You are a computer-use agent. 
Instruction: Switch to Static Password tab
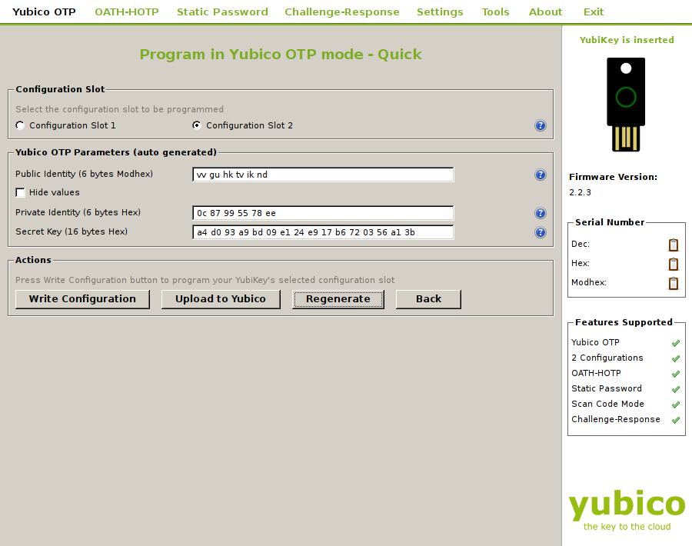(222, 12)
